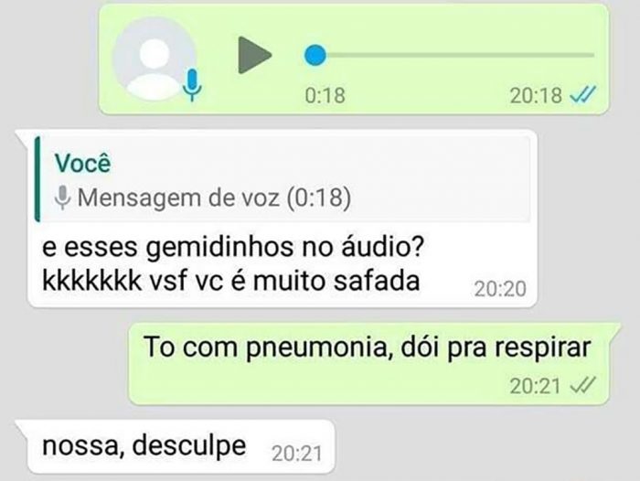
Task: Click the 'Mensagem de voz (0:18)' text
Action: pyautogui.click(x=214, y=198)
